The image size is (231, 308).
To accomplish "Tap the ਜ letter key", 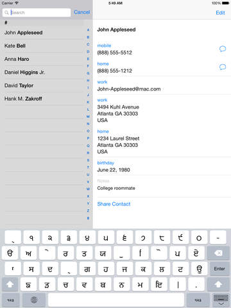I will tap(124, 269).
